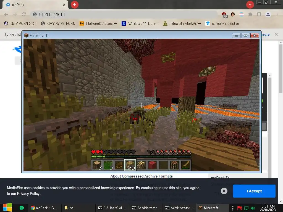This screenshot has height=212, width=283.
Task: Open the MalwareDatabase bookmark
Action: pos(98,24)
